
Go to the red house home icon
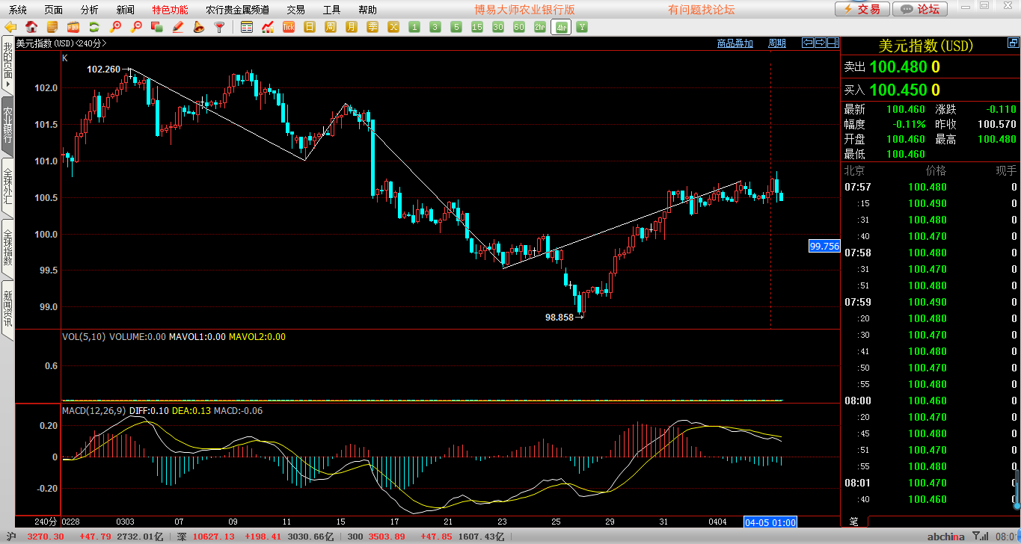[x=31, y=27]
